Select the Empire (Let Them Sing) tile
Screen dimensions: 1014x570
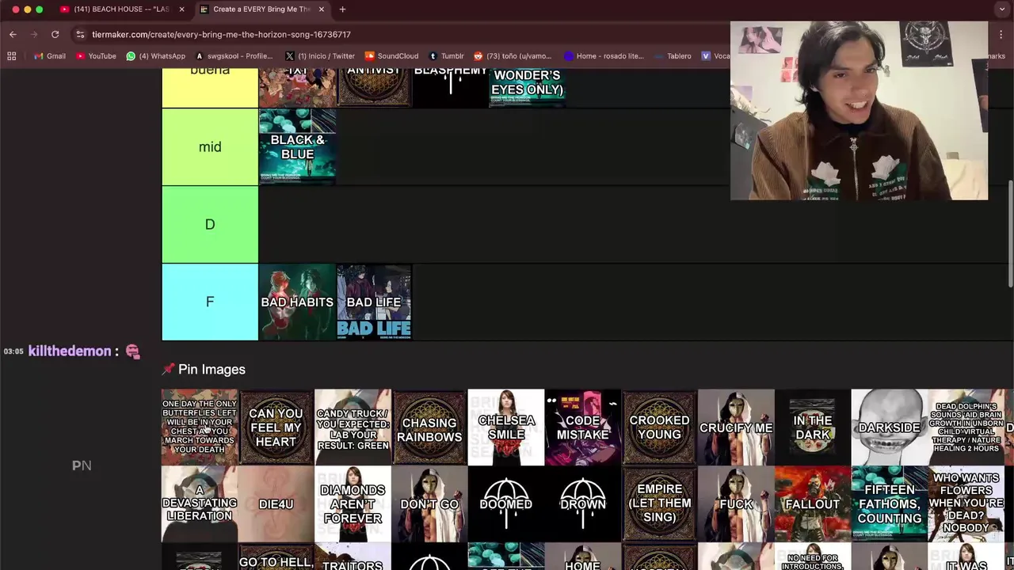click(659, 504)
